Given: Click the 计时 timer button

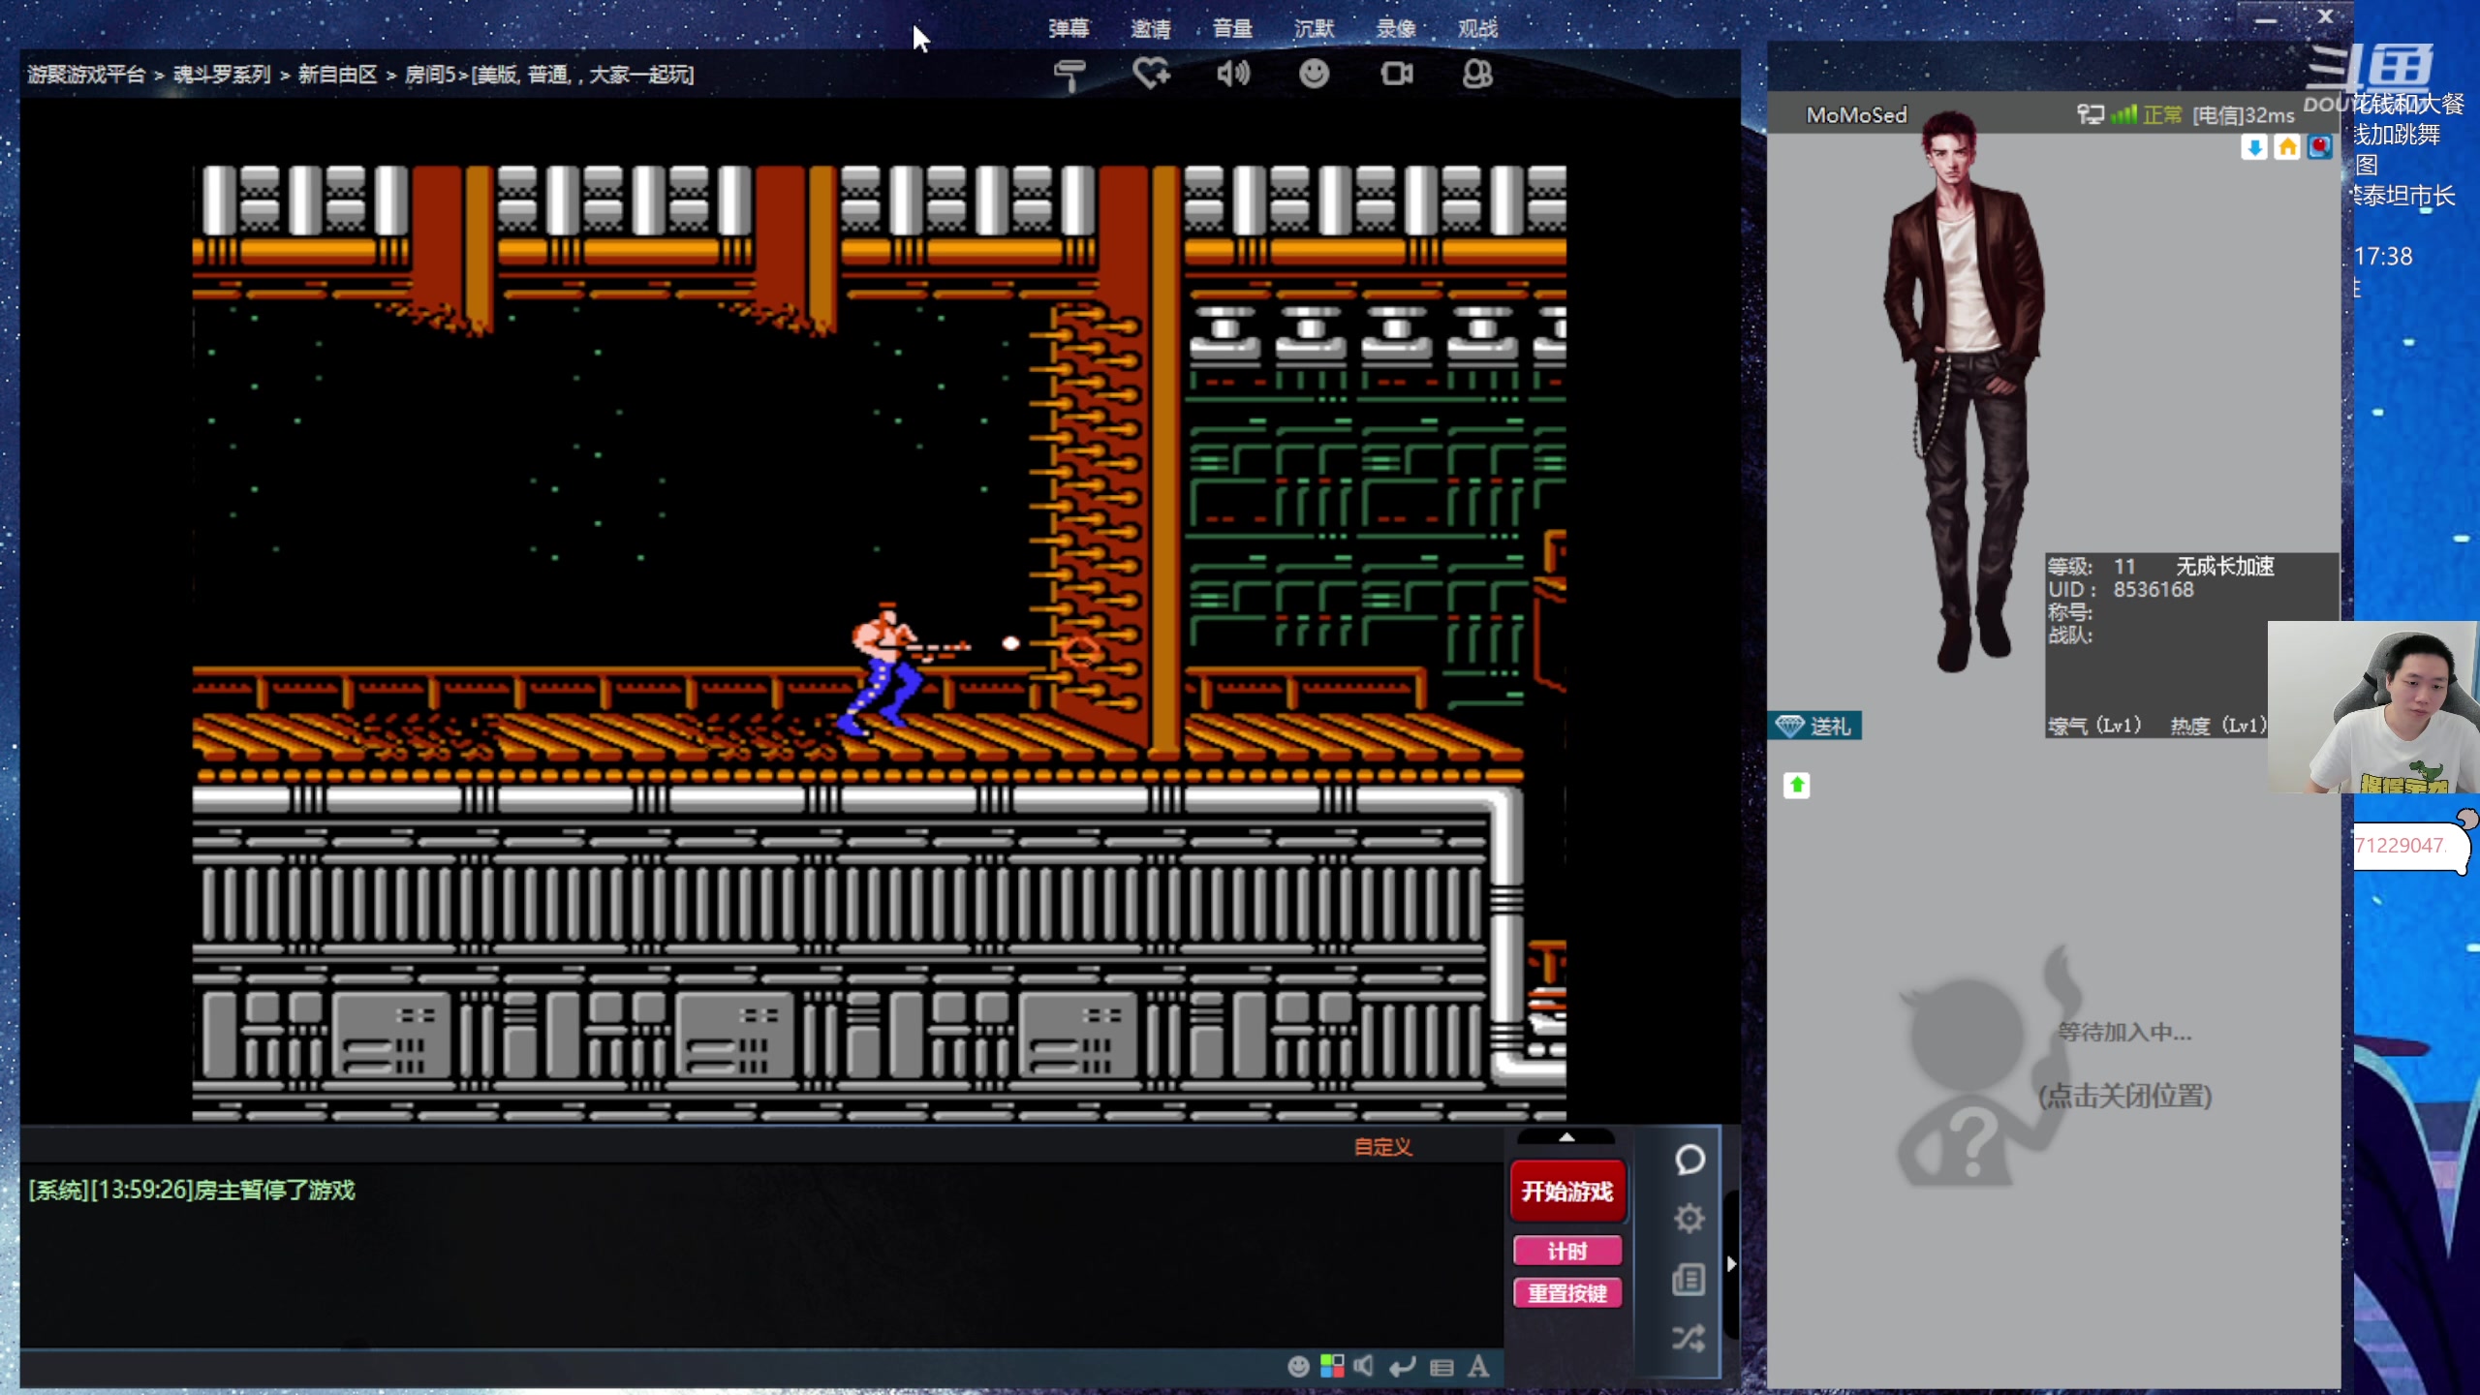Looking at the screenshot, I should click(1567, 1251).
